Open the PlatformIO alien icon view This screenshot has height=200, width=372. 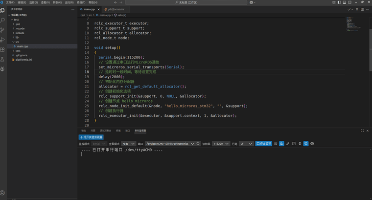tap(2, 69)
